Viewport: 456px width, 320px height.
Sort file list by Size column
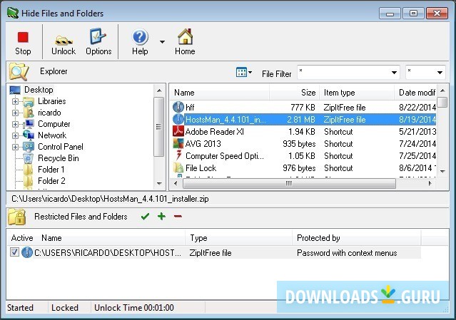pos(294,93)
